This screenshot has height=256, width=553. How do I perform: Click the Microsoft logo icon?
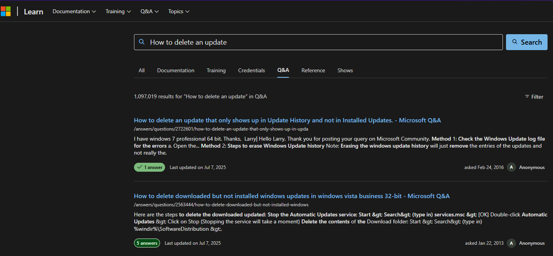click(x=5, y=11)
